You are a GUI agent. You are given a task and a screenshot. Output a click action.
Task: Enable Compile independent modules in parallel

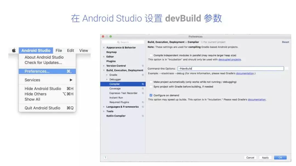click(151, 55)
